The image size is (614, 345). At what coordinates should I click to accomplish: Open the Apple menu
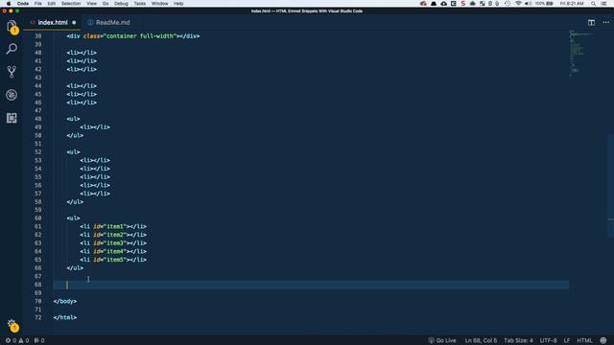pyautogui.click(x=9, y=4)
